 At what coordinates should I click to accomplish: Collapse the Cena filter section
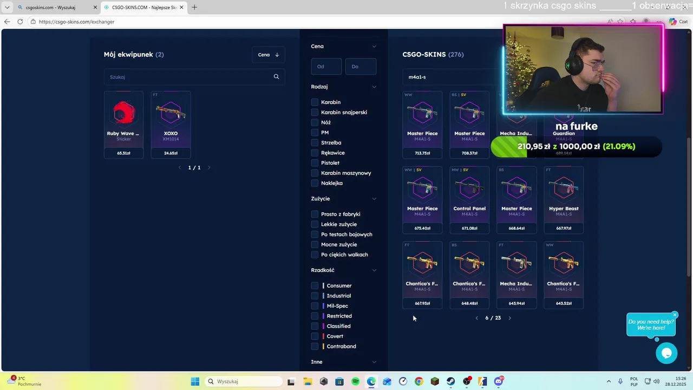[x=374, y=46]
